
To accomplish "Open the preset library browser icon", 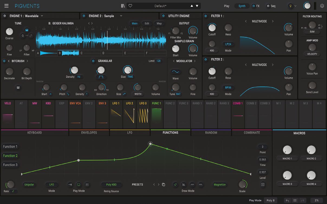I will (x=123, y=6).
